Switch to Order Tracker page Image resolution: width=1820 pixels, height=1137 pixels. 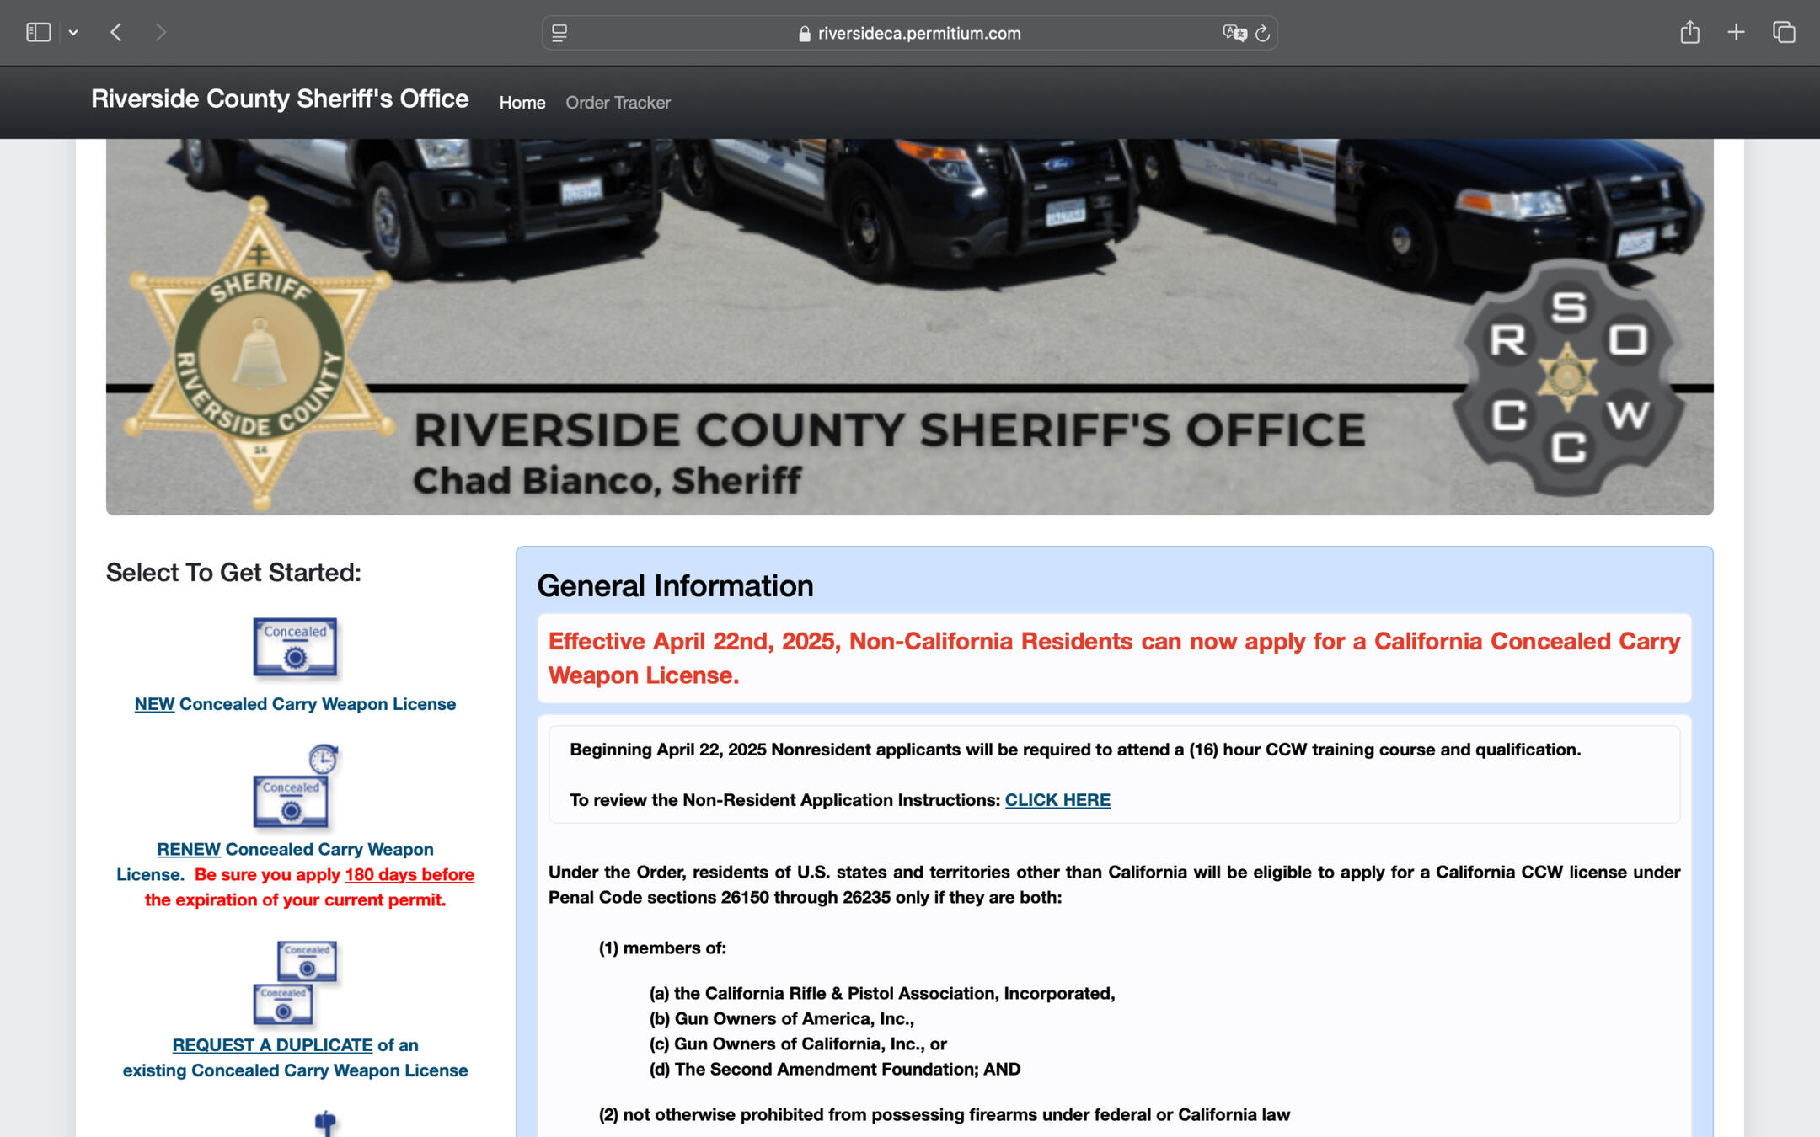618,103
